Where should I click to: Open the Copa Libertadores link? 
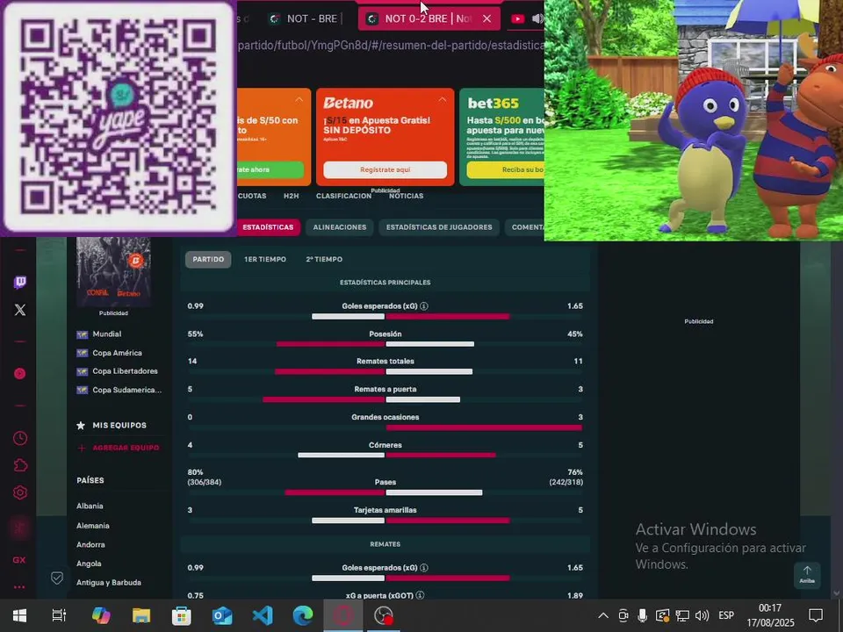click(125, 370)
